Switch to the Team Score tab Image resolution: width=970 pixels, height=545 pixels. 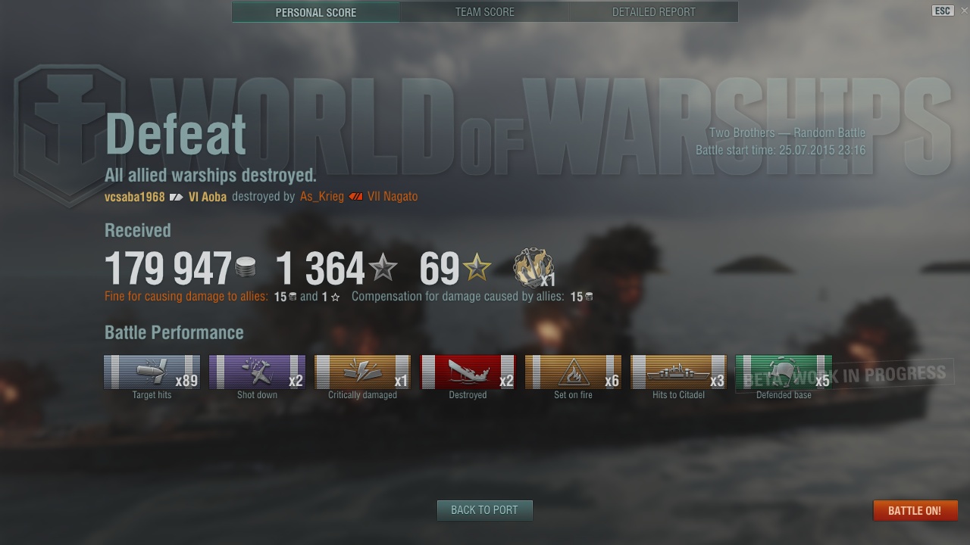(485, 12)
